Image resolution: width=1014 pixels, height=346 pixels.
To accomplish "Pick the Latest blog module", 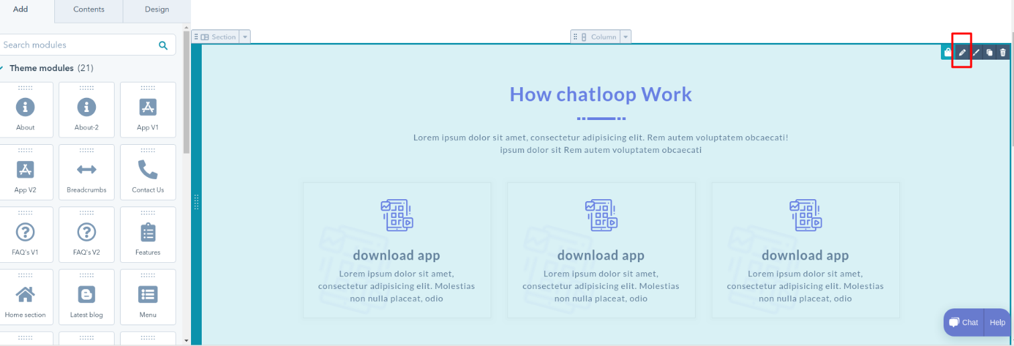I will 86,297.
